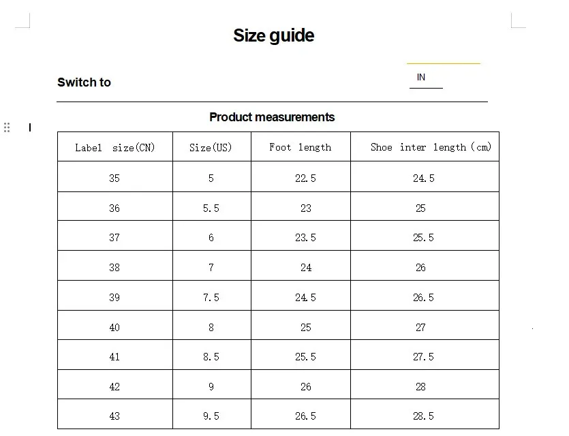
Task: Click the label size 35 cell
Action: (114, 178)
